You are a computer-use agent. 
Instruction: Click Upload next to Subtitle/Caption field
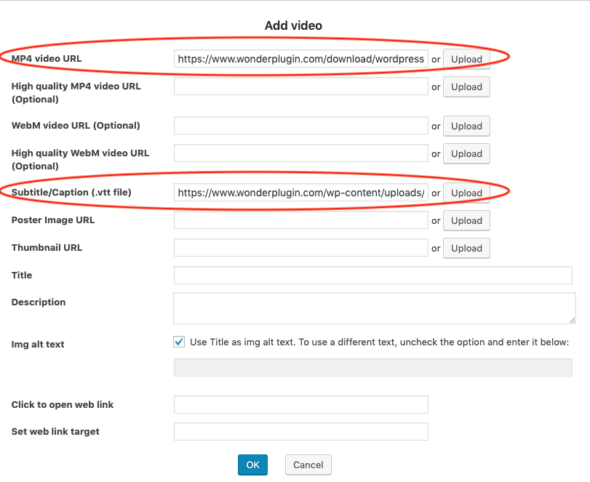466,193
